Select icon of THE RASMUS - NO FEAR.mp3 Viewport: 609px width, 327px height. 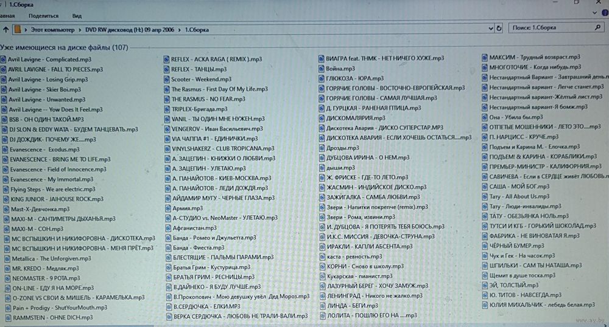coord(167,99)
